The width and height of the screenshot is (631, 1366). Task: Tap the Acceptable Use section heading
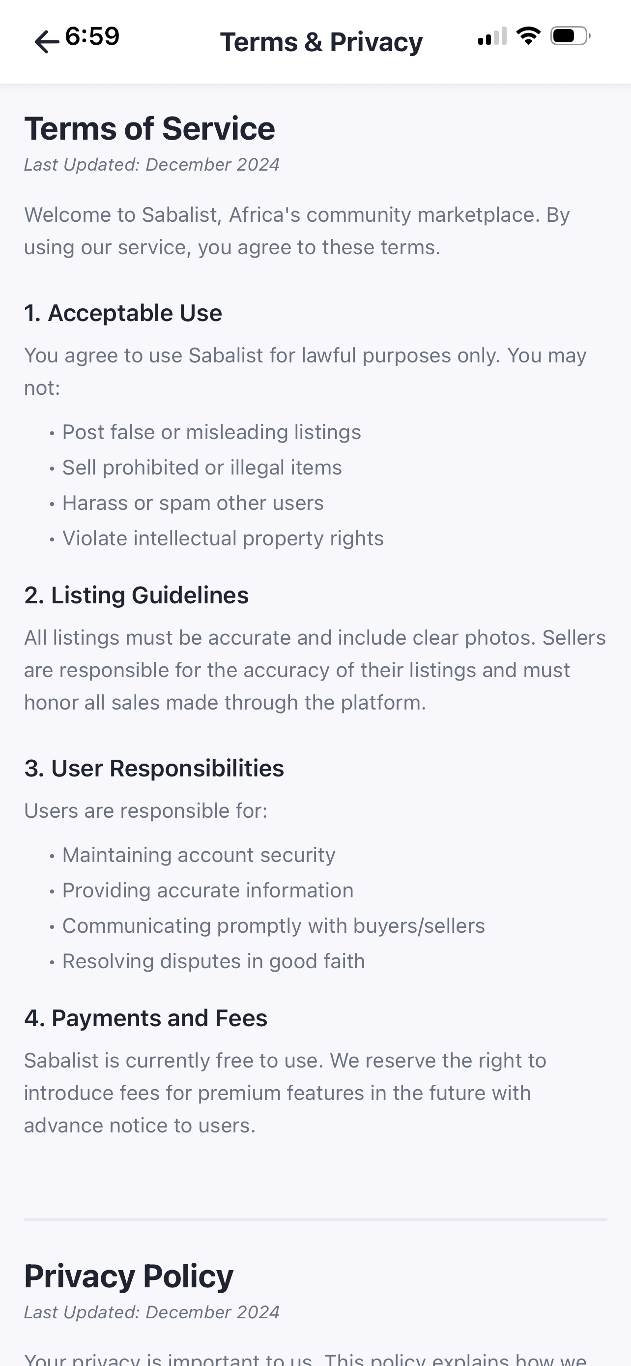pyautogui.click(x=123, y=313)
